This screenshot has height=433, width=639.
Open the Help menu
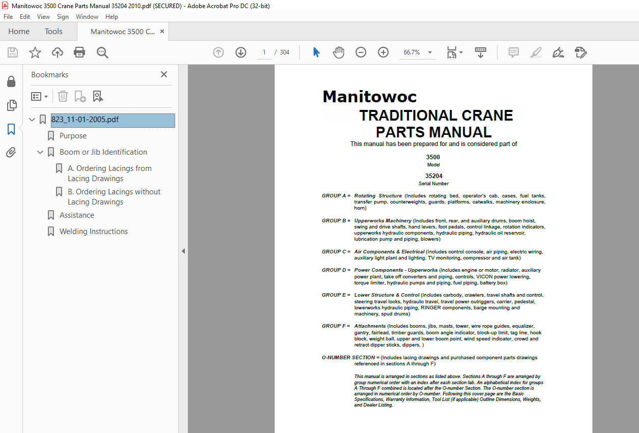click(112, 17)
